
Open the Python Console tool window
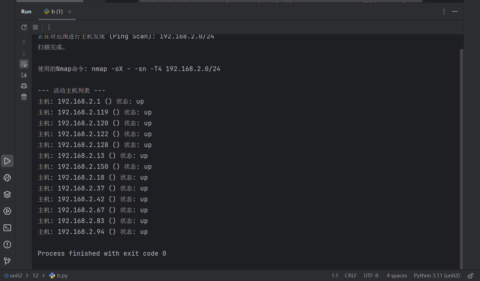tap(7, 178)
